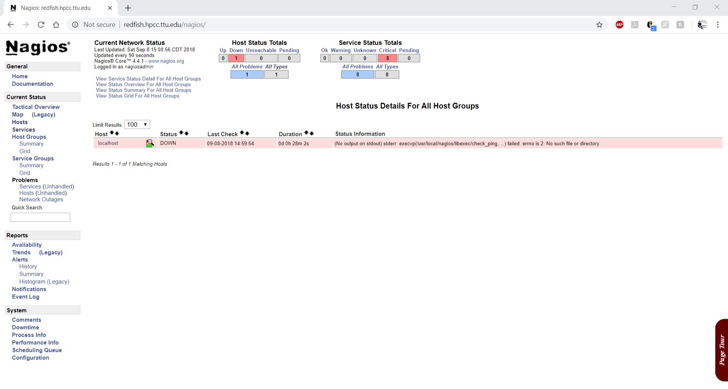Open Services in sidebar menu
The width and height of the screenshot is (728, 389).
(x=24, y=130)
